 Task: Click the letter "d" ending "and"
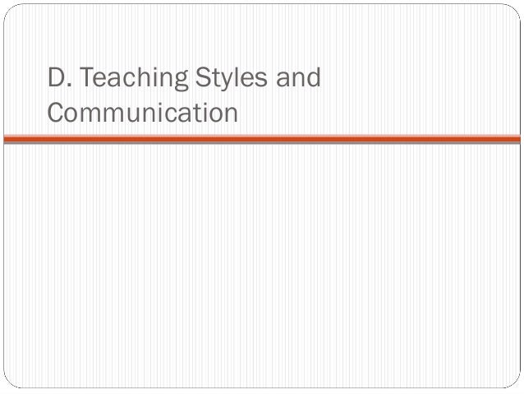(x=314, y=77)
